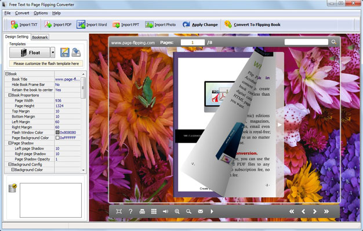Click the right-edge page flip arrow
This screenshot has height=231, width=363.
(x=279, y=125)
